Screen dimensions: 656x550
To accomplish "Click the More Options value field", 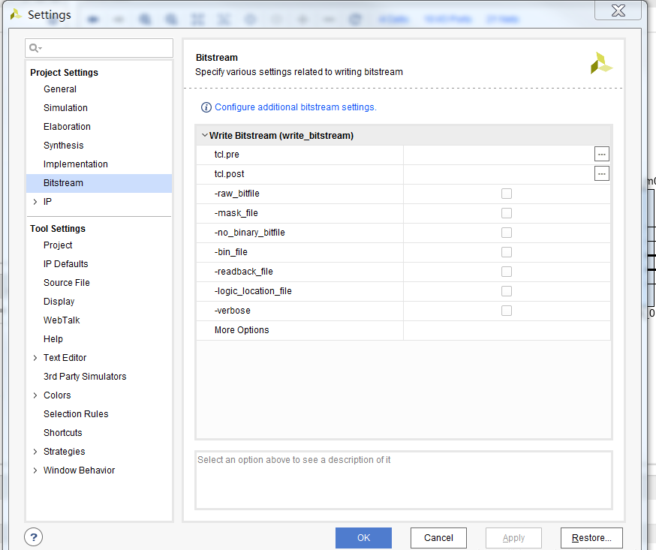I will point(507,330).
